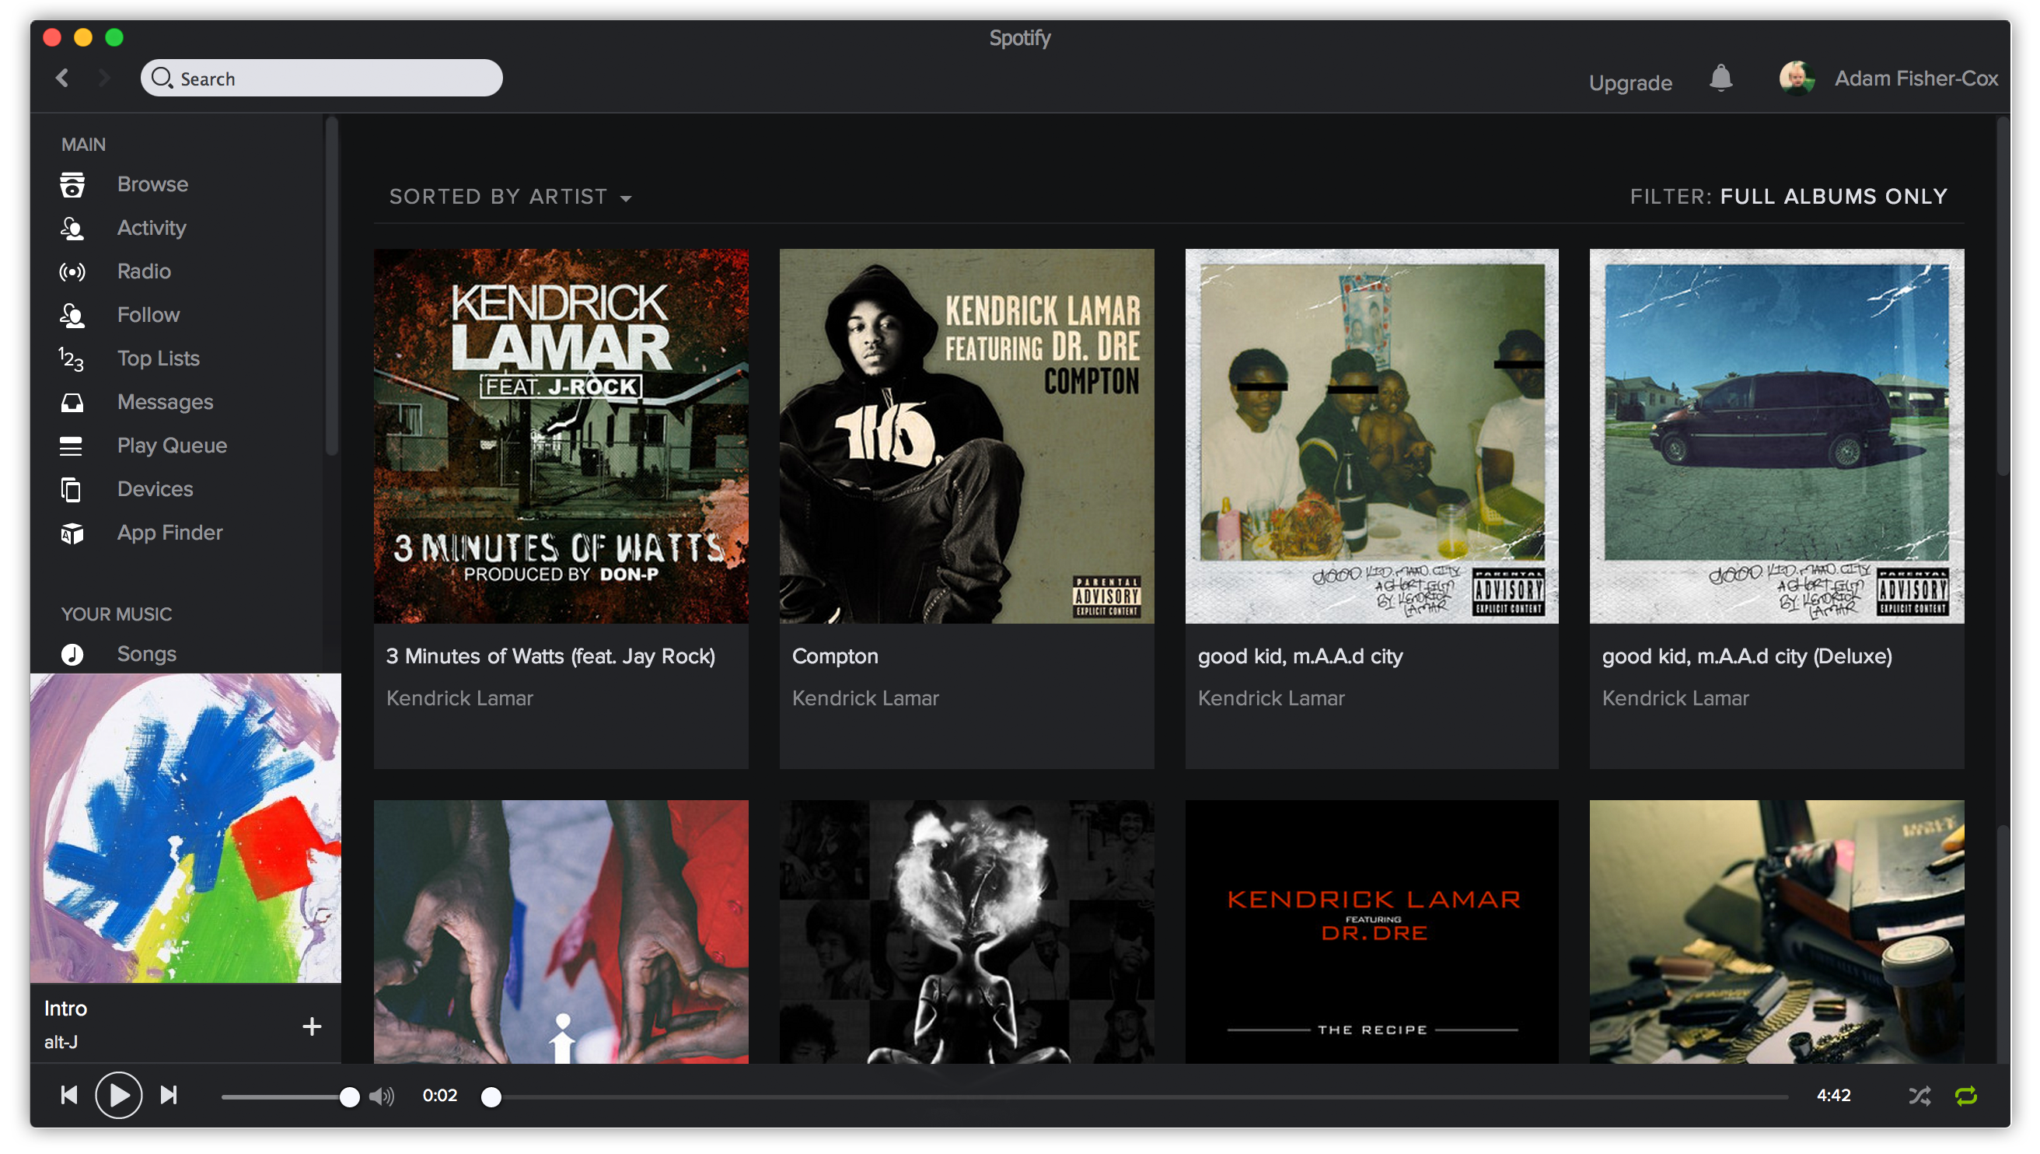Adjust the volume slider handle
This screenshot has height=1154, width=2040.
[x=349, y=1097]
